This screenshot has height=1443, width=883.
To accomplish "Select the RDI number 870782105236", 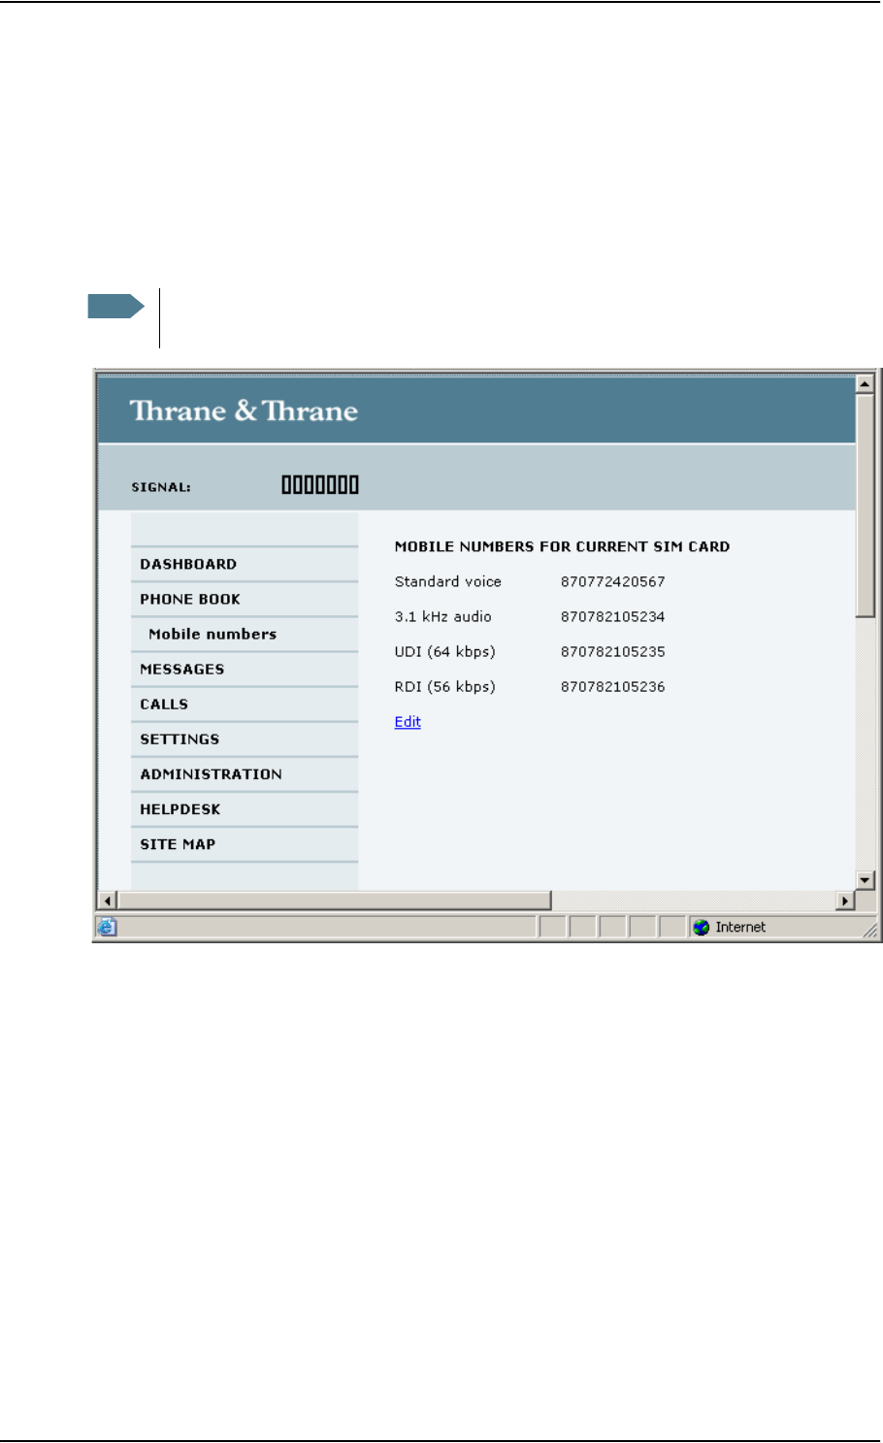I will pos(613,686).
